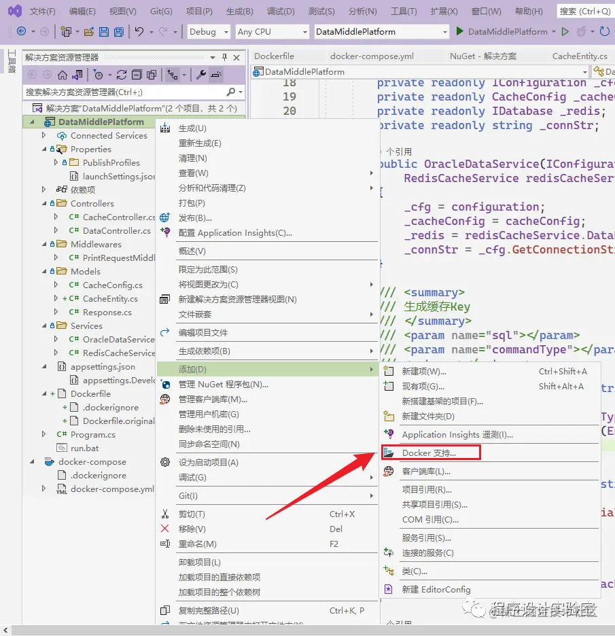This screenshot has width=615, height=636.
Task: Click the undo arrow icon
Action: tap(139, 31)
